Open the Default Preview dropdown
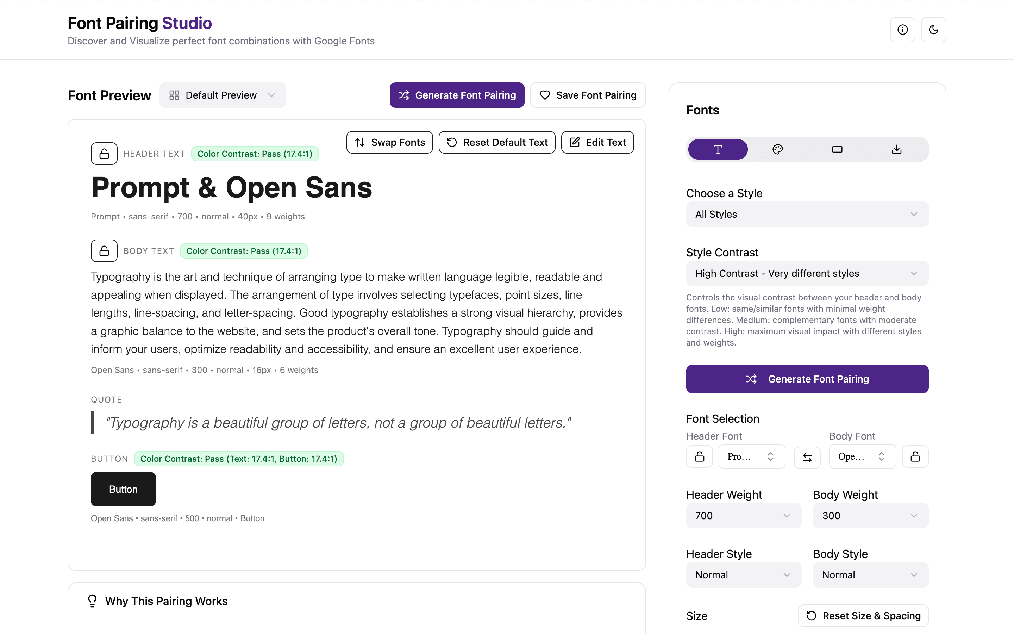The width and height of the screenshot is (1014, 634). click(x=223, y=95)
